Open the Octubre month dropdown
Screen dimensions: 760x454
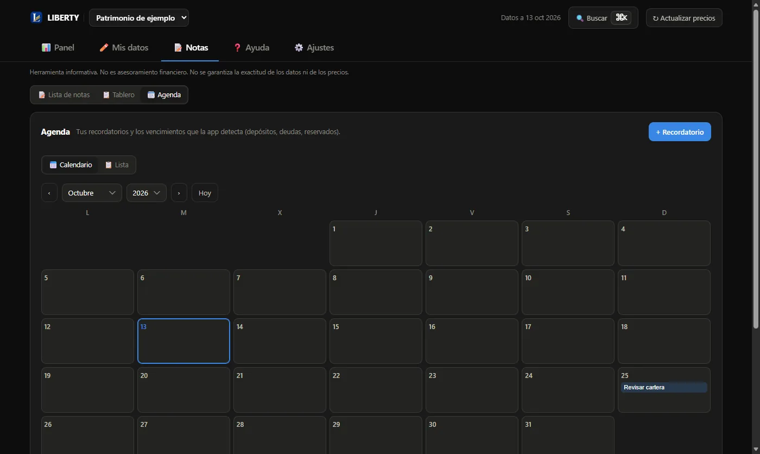[92, 193]
